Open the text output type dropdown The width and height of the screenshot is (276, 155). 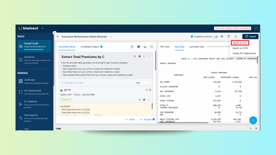(x=143, y=83)
